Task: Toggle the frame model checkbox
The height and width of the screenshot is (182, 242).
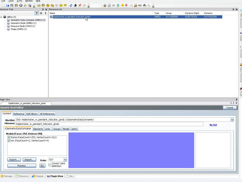Action: click(x=9, y=138)
